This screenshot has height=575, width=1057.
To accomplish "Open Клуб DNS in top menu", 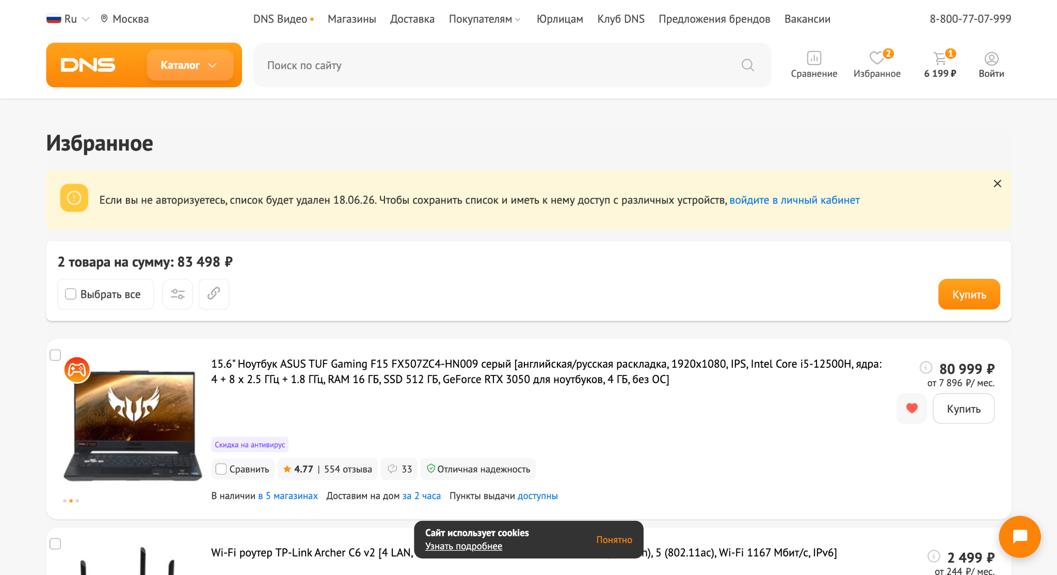I will tap(621, 19).
